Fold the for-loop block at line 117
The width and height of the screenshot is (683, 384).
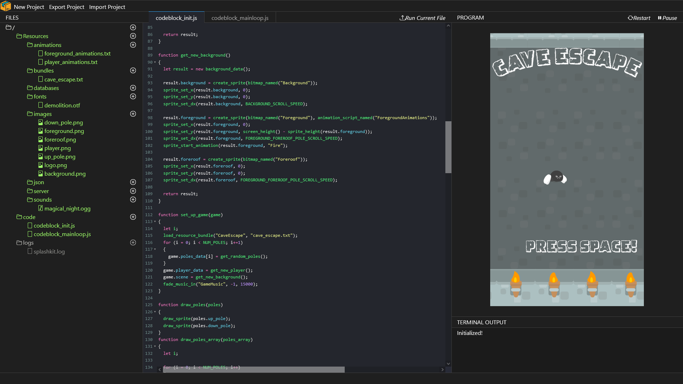pos(155,249)
